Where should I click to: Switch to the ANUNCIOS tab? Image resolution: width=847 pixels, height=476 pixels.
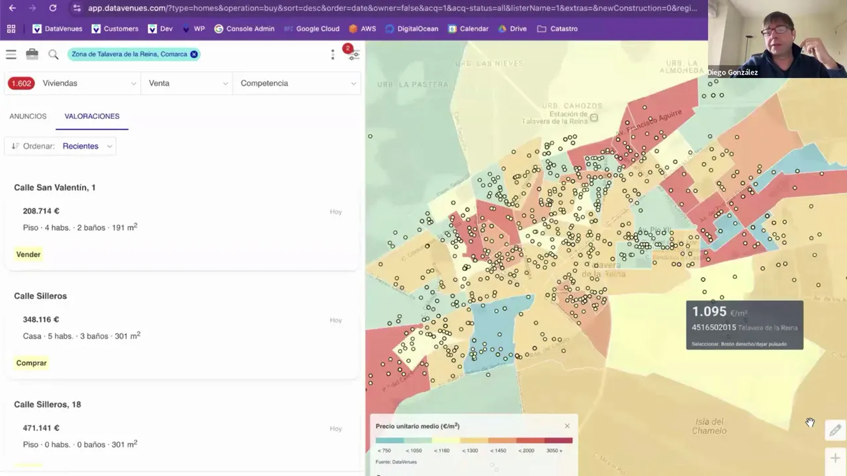(x=28, y=116)
